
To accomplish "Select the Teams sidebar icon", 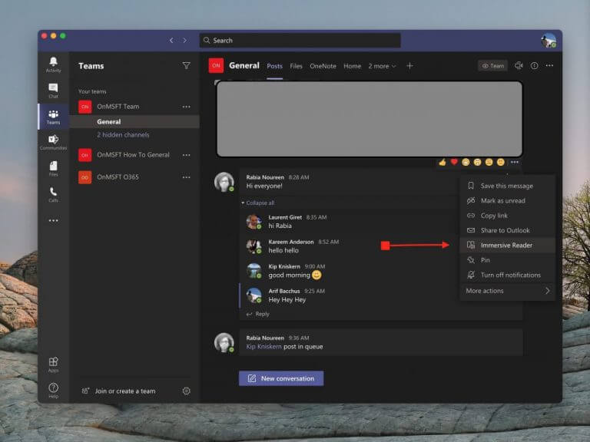I will pyautogui.click(x=54, y=117).
